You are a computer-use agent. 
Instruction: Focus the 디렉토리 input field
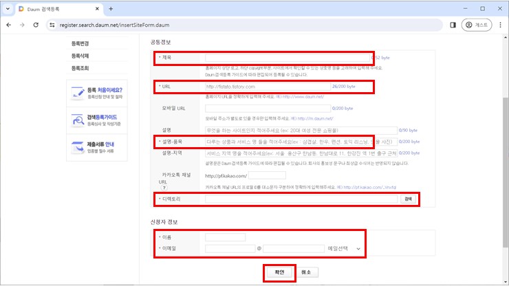(x=301, y=199)
